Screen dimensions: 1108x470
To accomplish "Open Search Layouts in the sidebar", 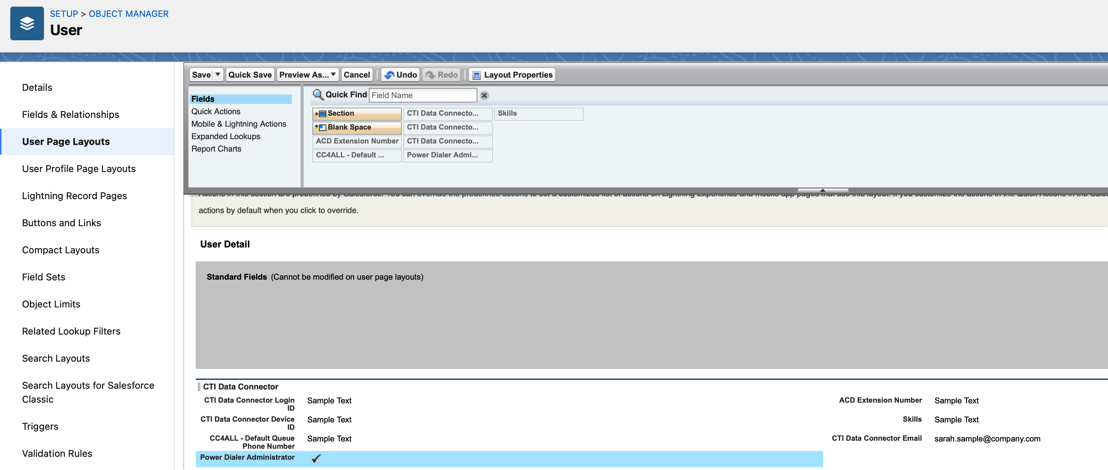I will pyautogui.click(x=56, y=358).
